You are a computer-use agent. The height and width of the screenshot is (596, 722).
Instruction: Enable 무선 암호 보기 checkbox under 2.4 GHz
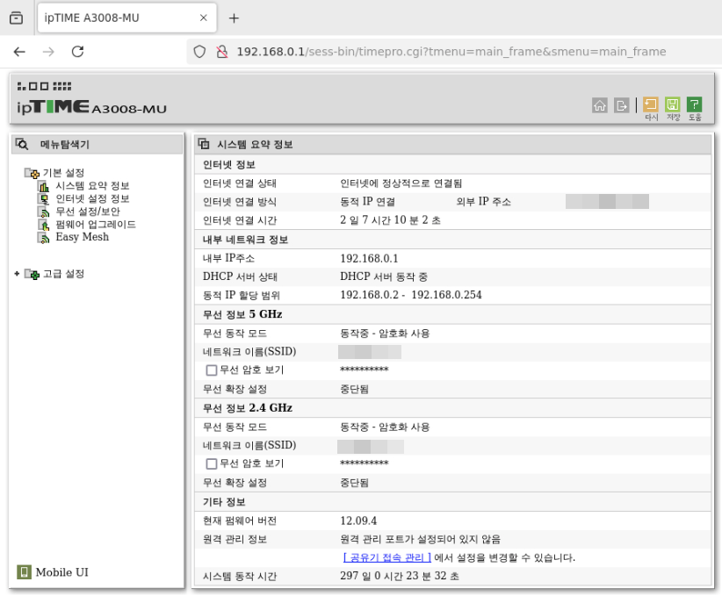point(211,463)
